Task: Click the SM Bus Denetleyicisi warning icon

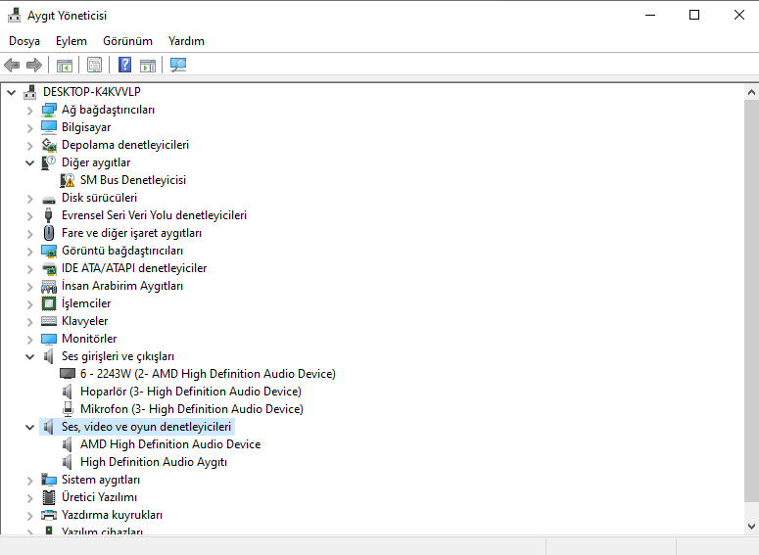Action: 68,180
